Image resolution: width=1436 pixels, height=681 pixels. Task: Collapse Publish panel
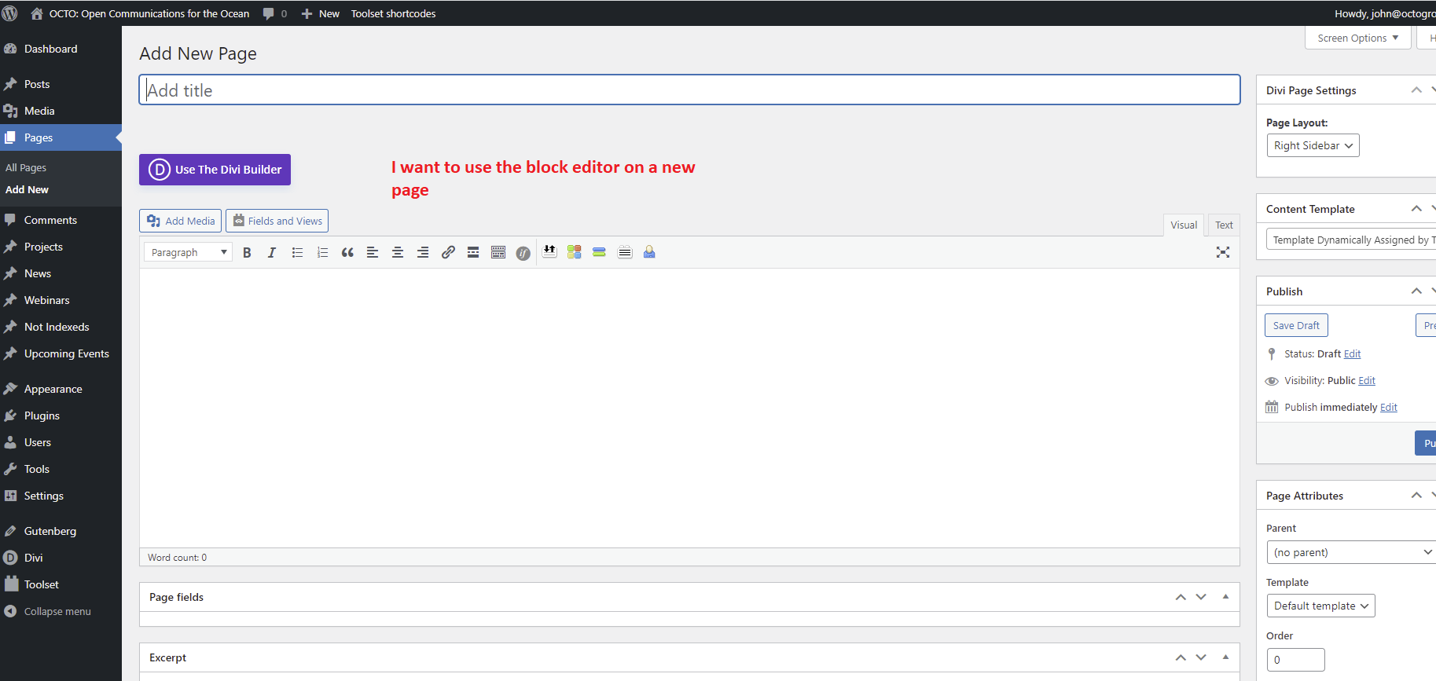point(1416,291)
